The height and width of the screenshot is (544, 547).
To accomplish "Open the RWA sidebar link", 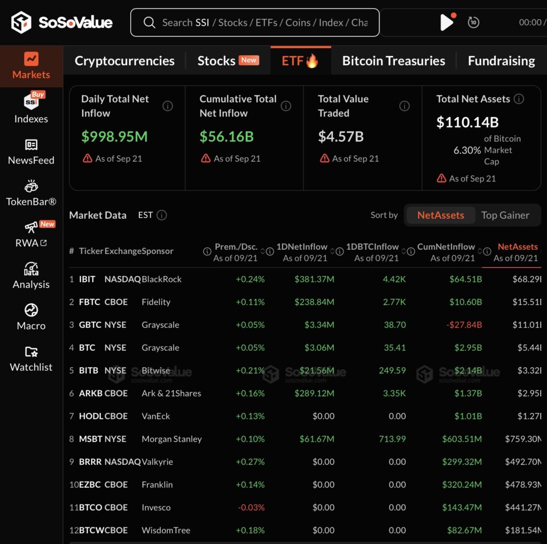I will (x=31, y=235).
